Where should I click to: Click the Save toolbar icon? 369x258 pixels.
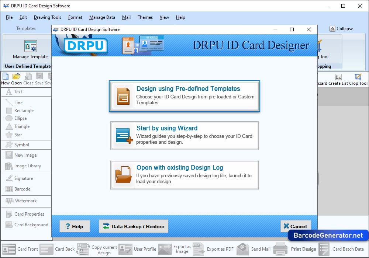pyautogui.click(x=39, y=76)
